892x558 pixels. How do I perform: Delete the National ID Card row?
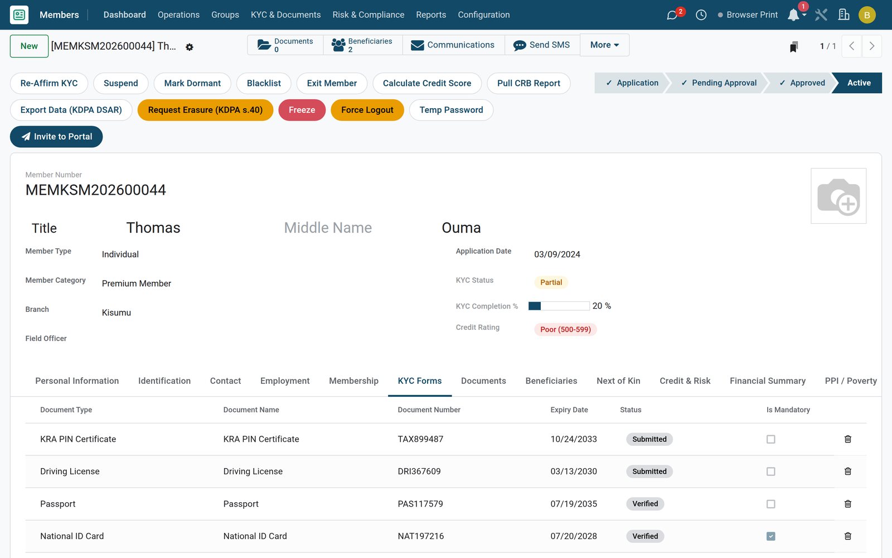(848, 536)
